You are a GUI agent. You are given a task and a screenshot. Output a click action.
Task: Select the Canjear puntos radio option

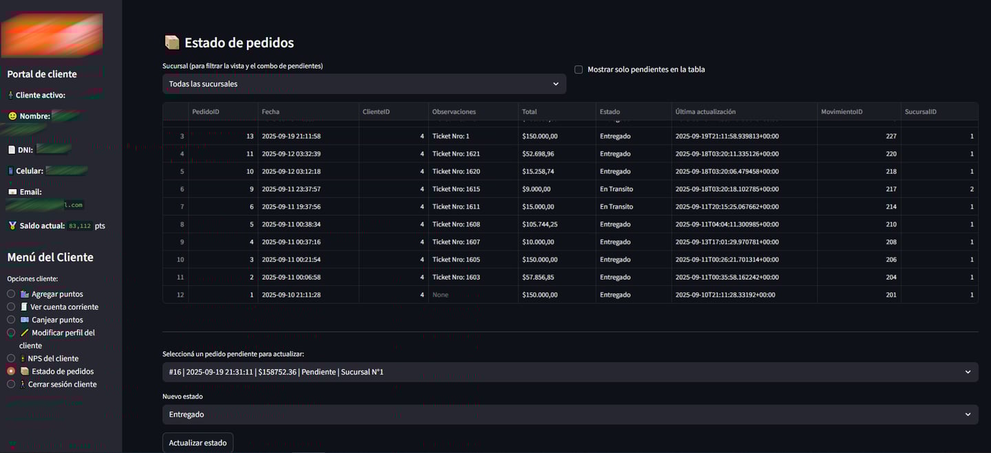click(x=11, y=320)
